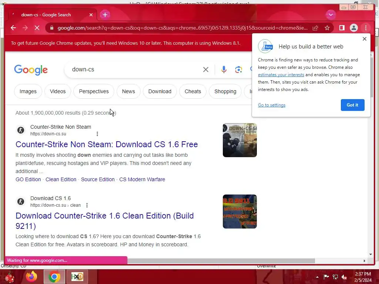Click the Download CS 1.6 favicon

(x=21, y=202)
